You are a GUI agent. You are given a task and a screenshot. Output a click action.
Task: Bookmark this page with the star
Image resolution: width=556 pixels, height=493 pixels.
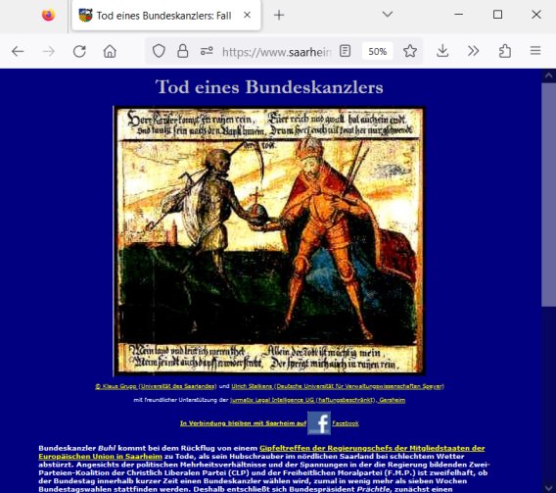[x=410, y=51]
